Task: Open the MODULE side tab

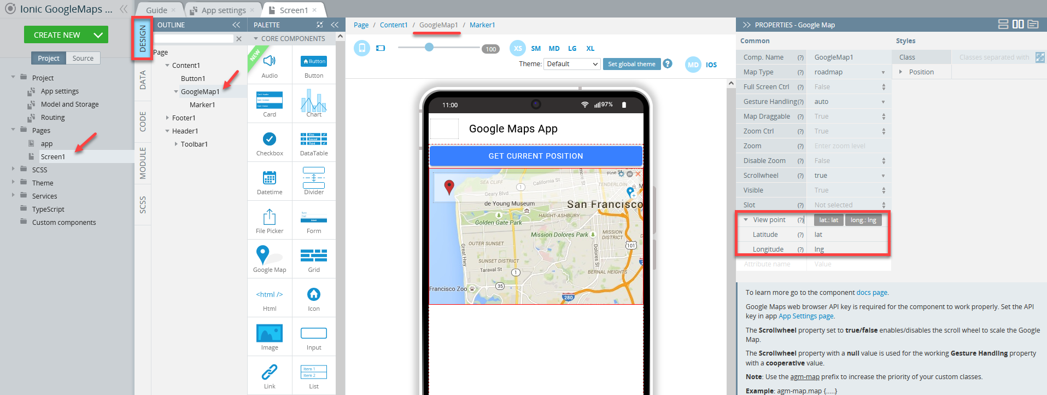Action: click(x=142, y=163)
